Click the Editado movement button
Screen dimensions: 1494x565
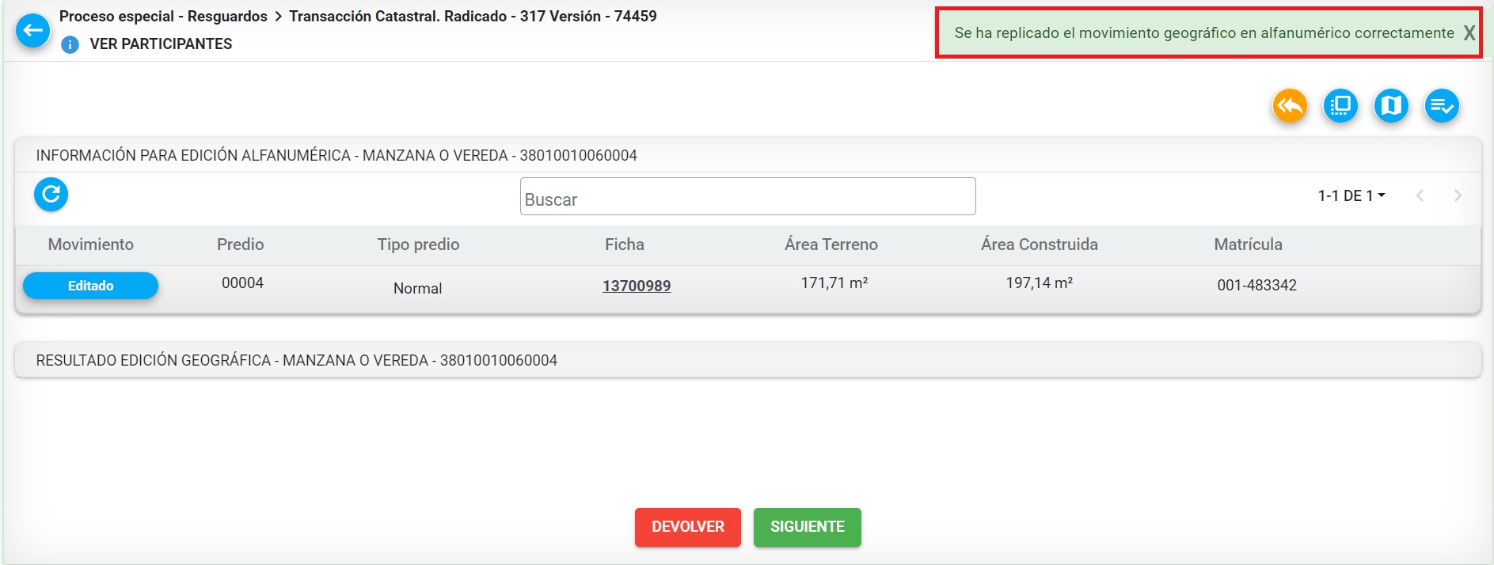pos(90,286)
